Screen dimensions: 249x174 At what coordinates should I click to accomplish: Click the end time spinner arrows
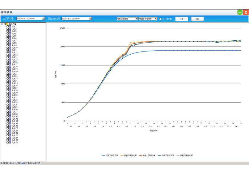pyautogui.click(x=91, y=19)
